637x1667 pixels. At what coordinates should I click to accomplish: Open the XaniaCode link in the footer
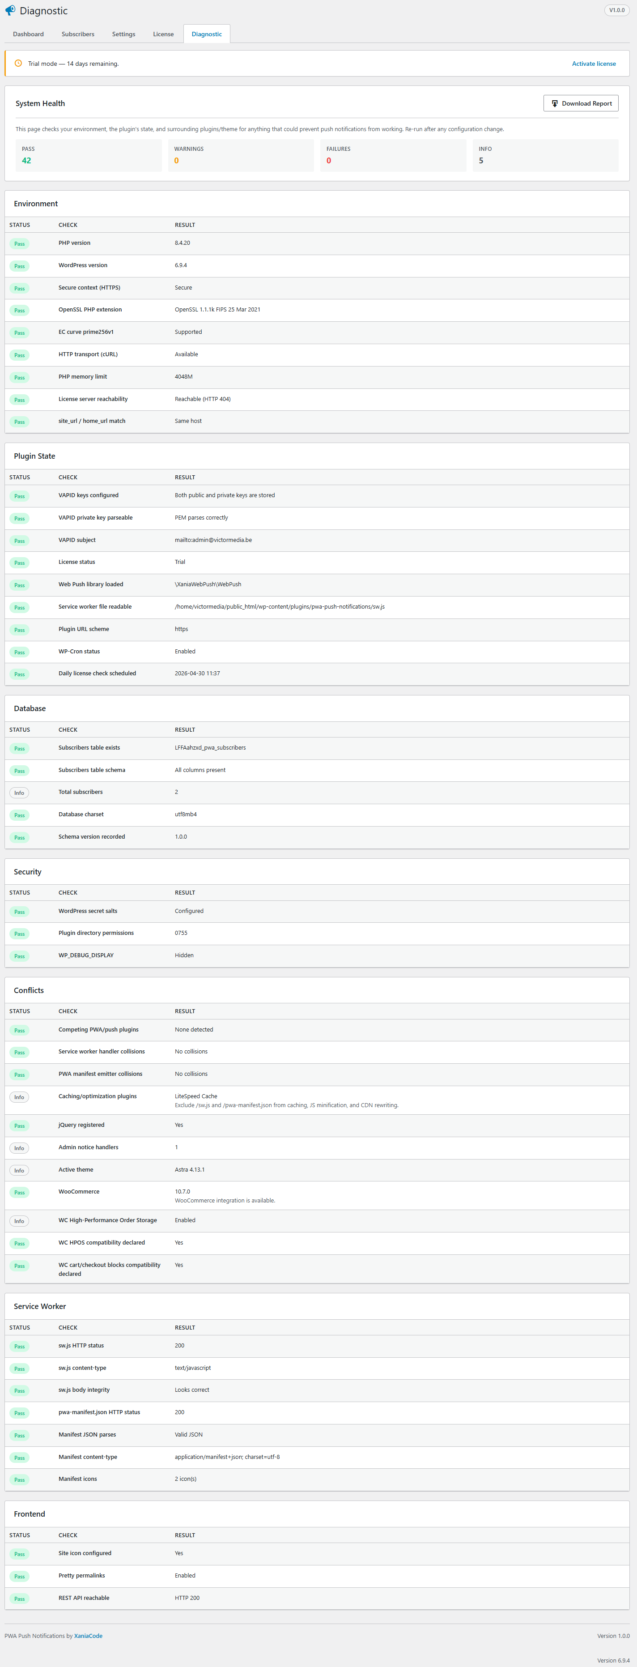click(x=88, y=1635)
